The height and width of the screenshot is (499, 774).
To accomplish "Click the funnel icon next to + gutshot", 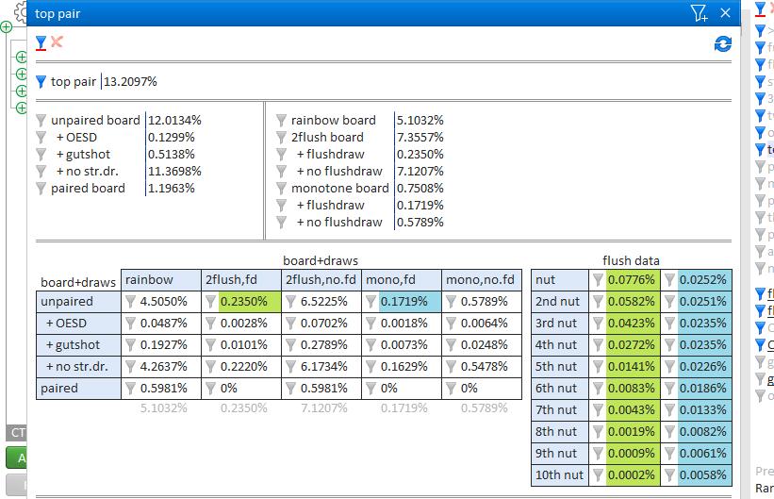I will click(x=41, y=155).
